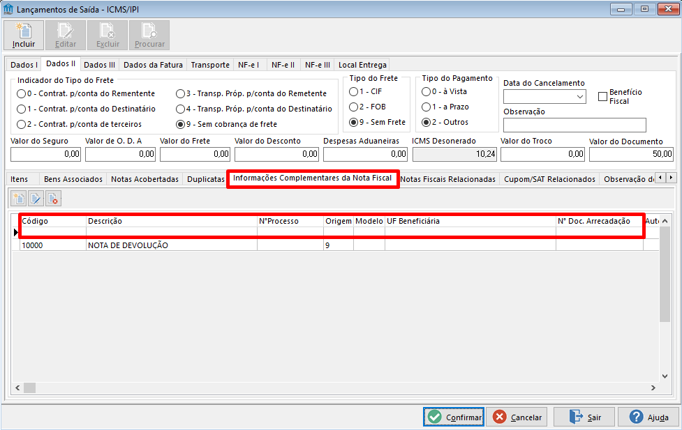Viewport: 682px width, 430px height.
Task: Click Valor do Troco field
Action: [542, 154]
